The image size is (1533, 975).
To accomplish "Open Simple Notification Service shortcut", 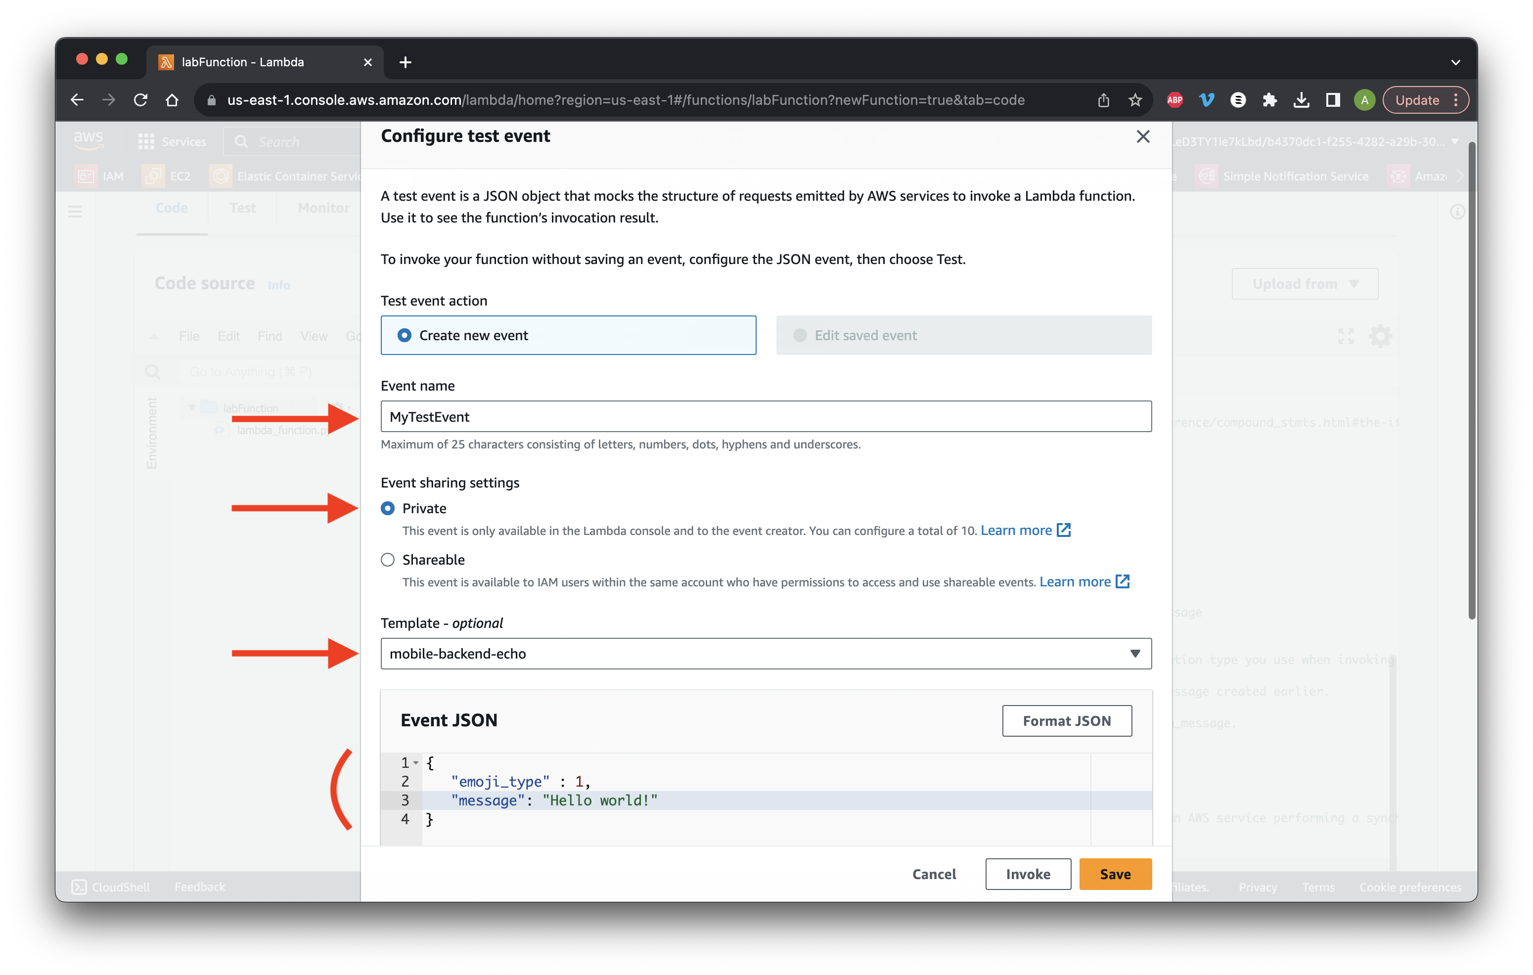I will [x=1283, y=177].
